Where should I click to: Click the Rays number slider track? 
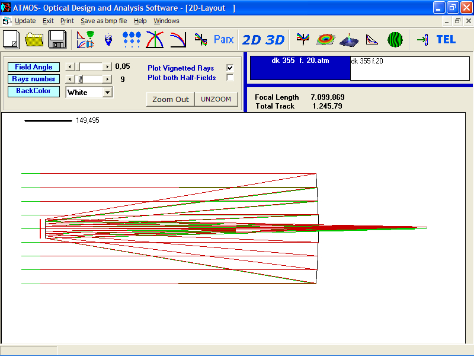(95, 79)
